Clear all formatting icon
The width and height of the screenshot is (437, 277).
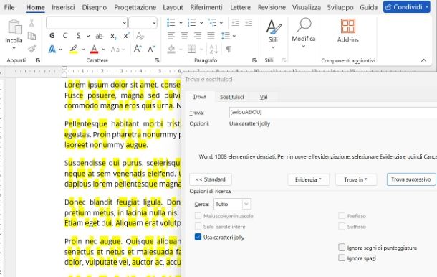click(x=140, y=36)
